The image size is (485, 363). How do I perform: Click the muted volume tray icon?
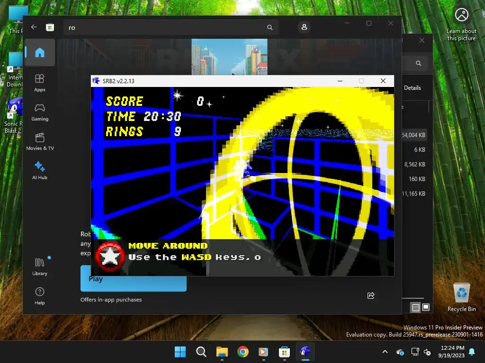click(427, 352)
